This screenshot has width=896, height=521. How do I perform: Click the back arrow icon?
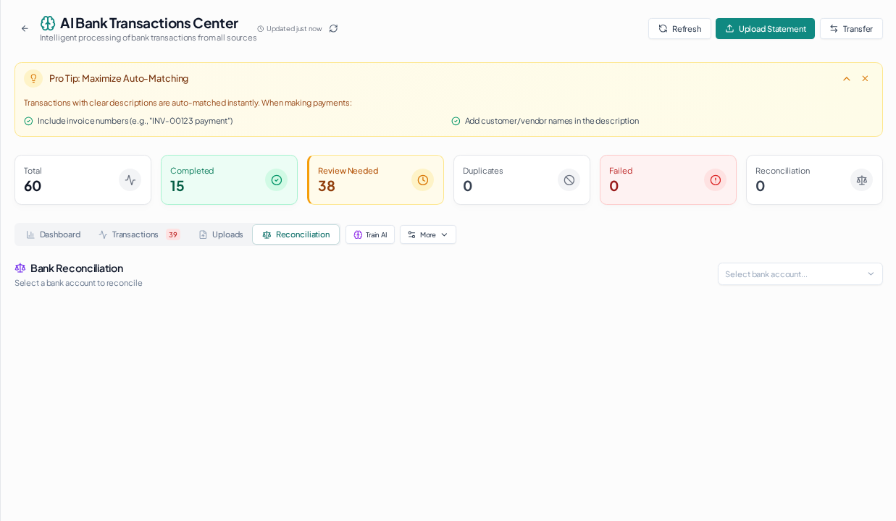(x=25, y=28)
